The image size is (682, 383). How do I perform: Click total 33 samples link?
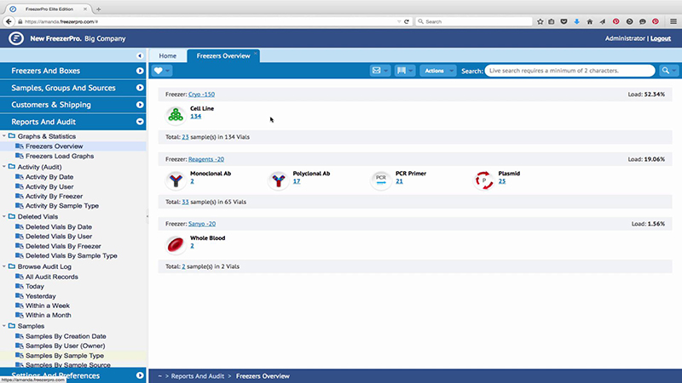tap(185, 202)
